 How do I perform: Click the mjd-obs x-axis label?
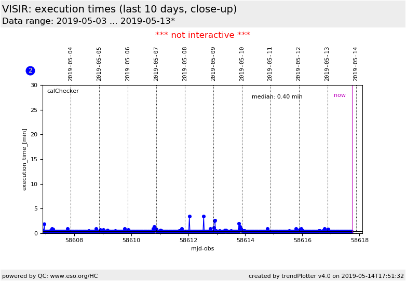click(202, 249)
